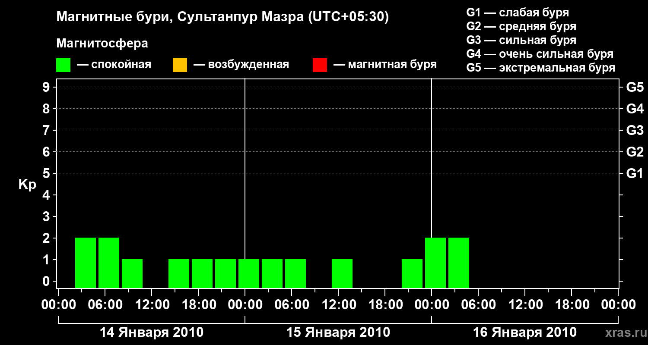Click the '— спокойная' legend label
This screenshot has height=345, width=648.
[114, 65]
